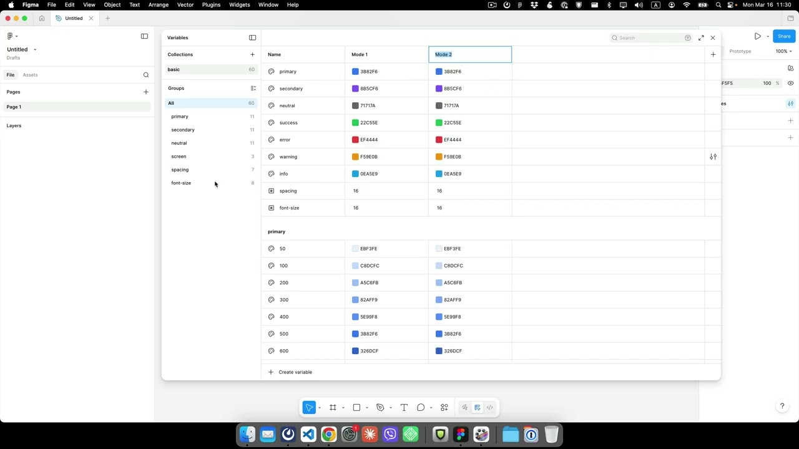Toggle page background visibility eye
This screenshot has width=799, height=449.
pyautogui.click(x=790, y=83)
